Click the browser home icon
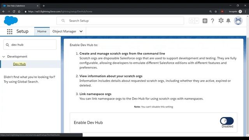The width and height of the screenshot is (249, 140). pyautogui.click(x=19, y=11)
